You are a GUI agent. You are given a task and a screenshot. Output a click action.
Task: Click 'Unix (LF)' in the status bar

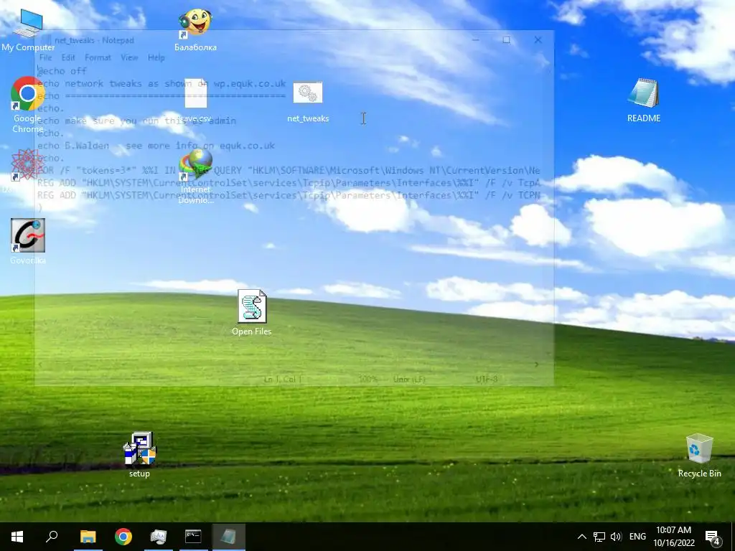tap(409, 379)
